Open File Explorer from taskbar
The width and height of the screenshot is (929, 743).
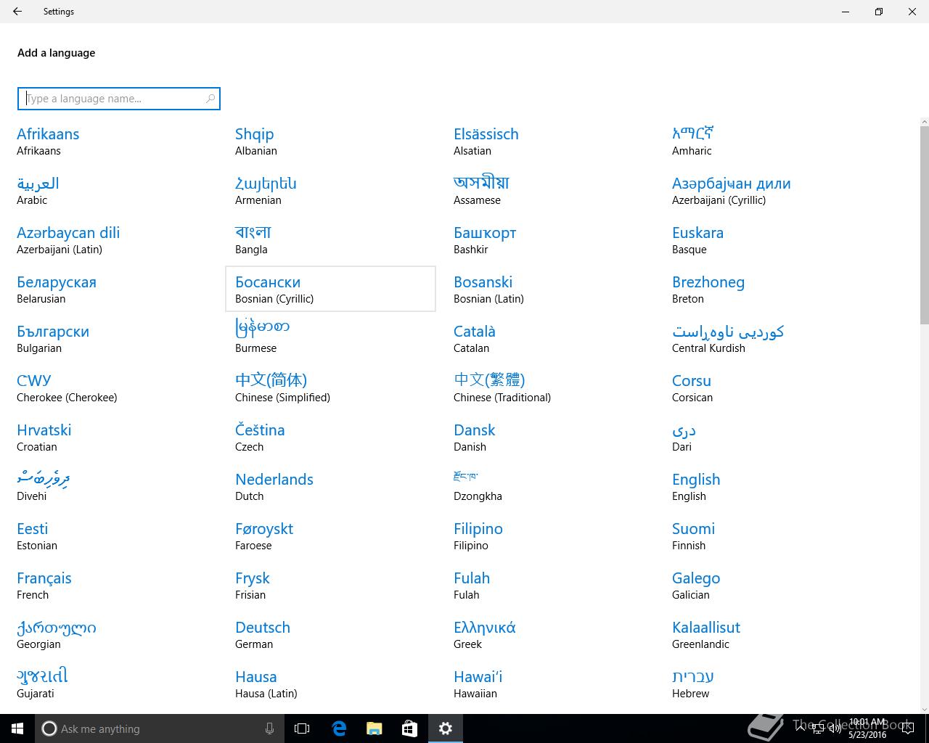[375, 728]
